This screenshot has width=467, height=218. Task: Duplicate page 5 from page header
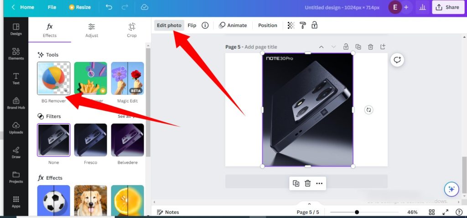pos(358,47)
